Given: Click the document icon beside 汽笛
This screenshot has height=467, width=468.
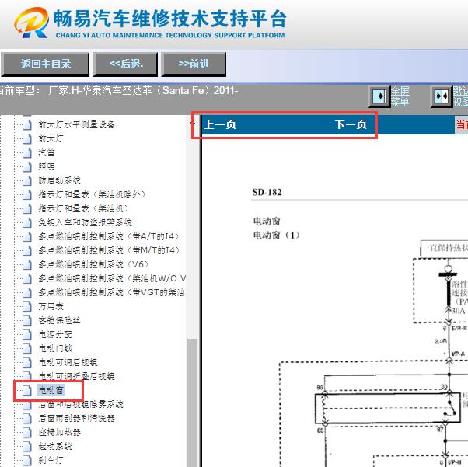Looking at the screenshot, I should [27, 152].
